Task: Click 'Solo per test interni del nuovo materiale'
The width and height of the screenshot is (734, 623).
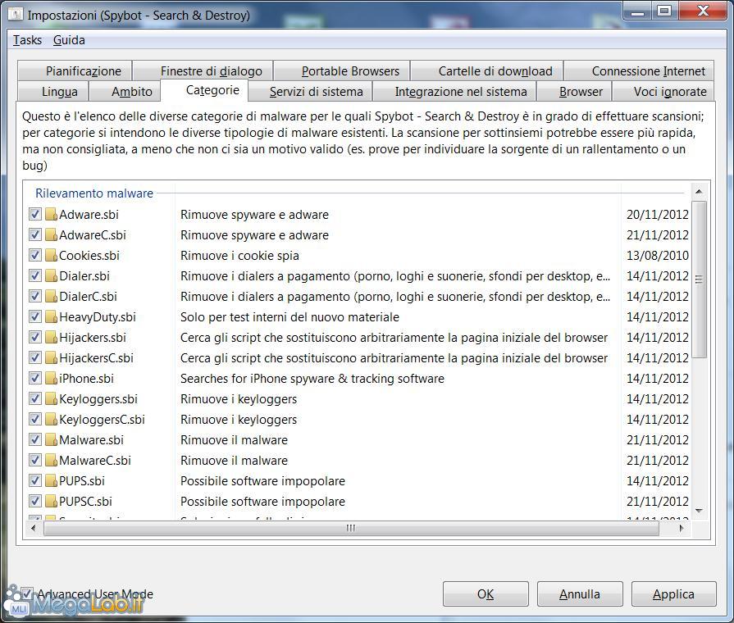Action: [289, 317]
